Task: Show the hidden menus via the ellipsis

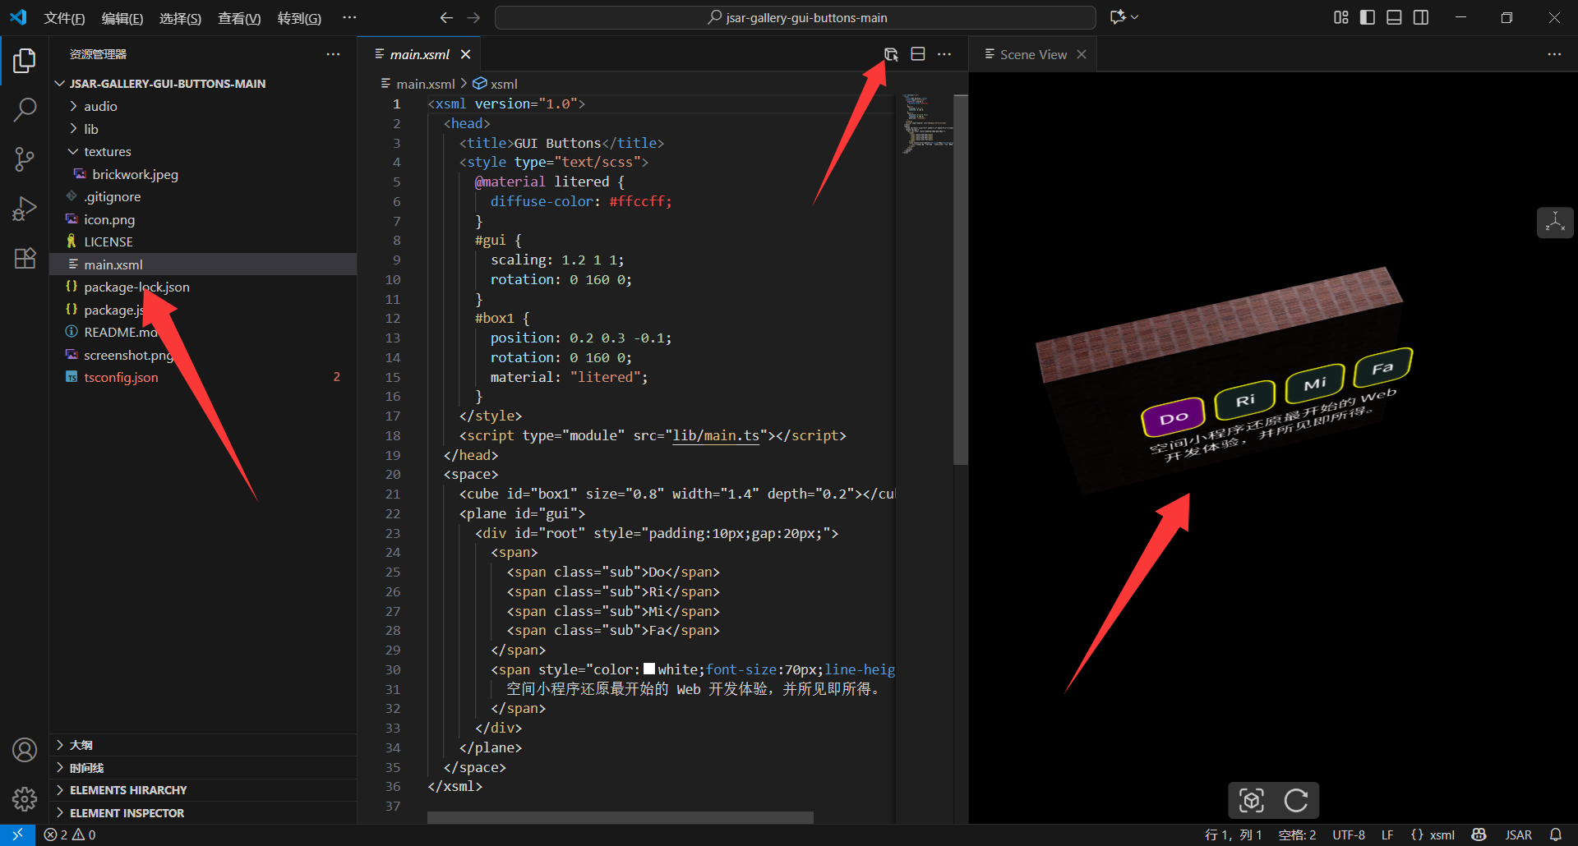Action: click(349, 17)
